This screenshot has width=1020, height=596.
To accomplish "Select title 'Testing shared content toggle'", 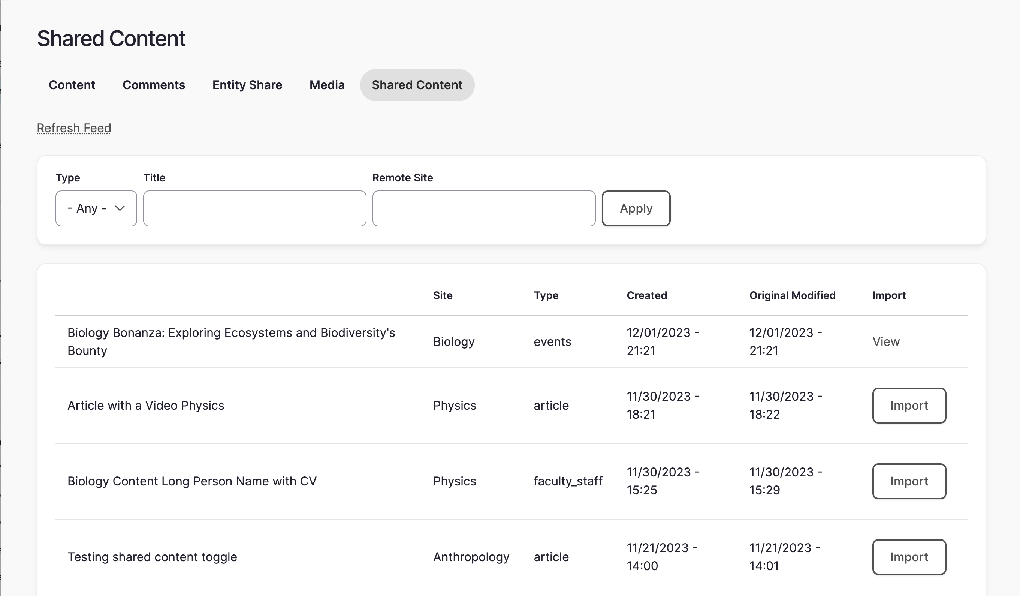I will tap(152, 557).
